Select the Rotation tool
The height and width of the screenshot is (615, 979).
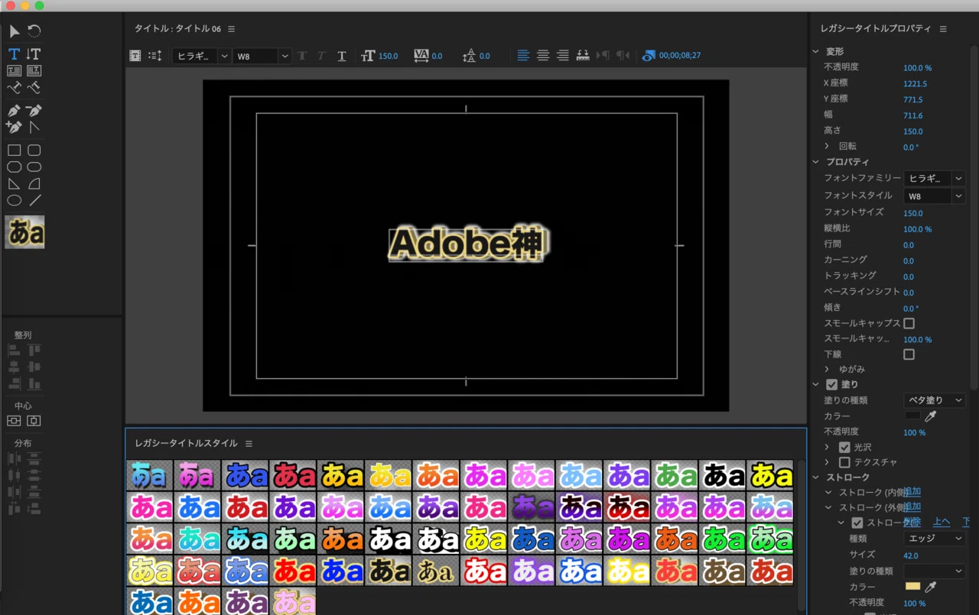pos(34,31)
